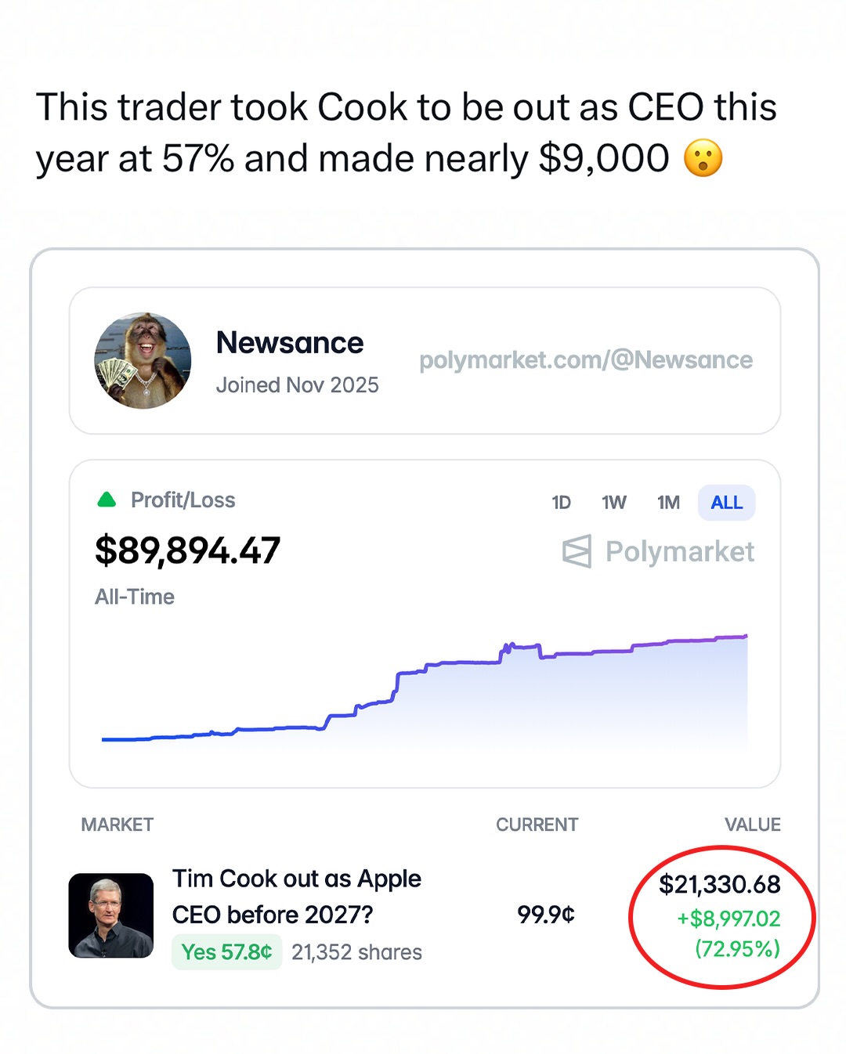Click the 99.9¢ current price
846x1054 pixels.
546,915
